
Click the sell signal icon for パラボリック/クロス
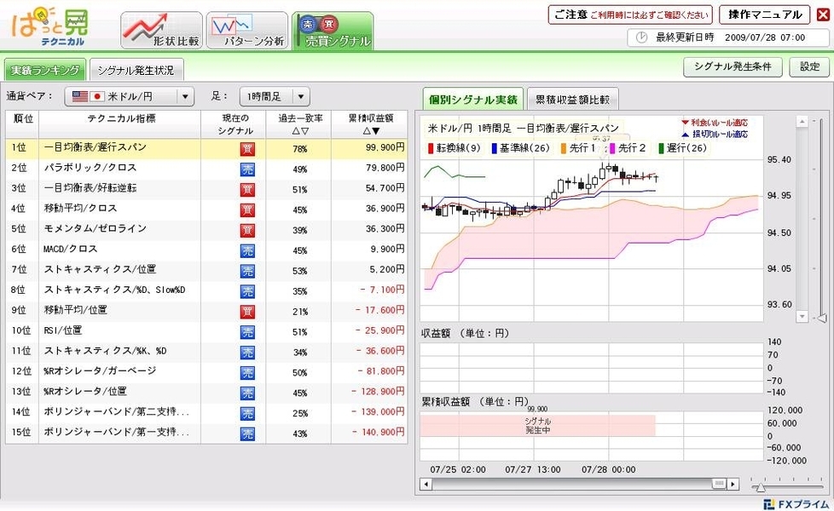click(247, 169)
